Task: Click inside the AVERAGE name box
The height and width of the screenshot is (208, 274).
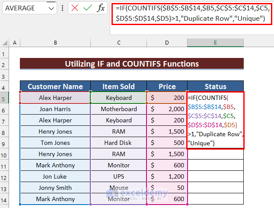Action: 22,8
